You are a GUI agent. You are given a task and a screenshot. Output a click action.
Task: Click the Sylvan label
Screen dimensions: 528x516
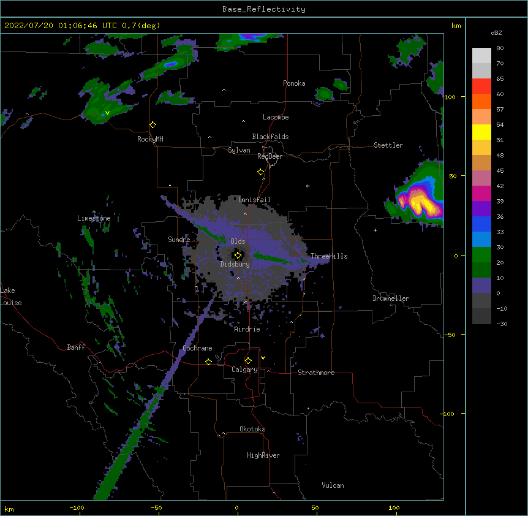tap(239, 150)
